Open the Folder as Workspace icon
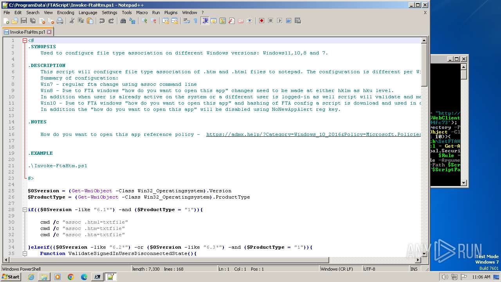This screenshot has width=501, height=282. coord(241,21)
